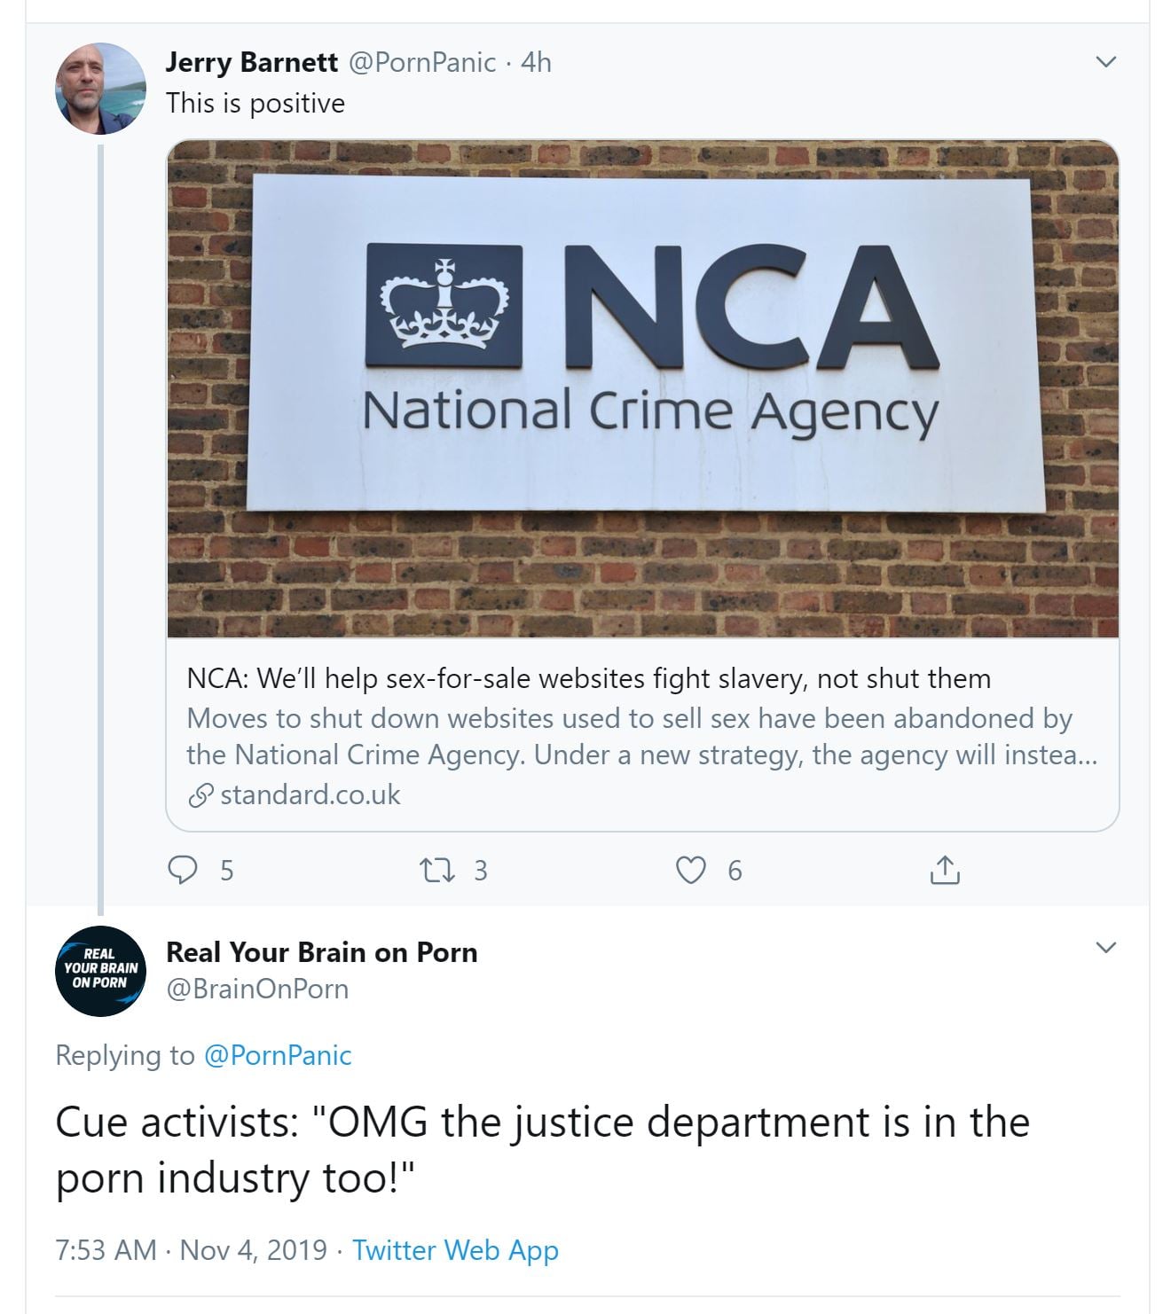
Task: Retweet Jerry Barnett's tweet
Action: [x=436, y=870]
